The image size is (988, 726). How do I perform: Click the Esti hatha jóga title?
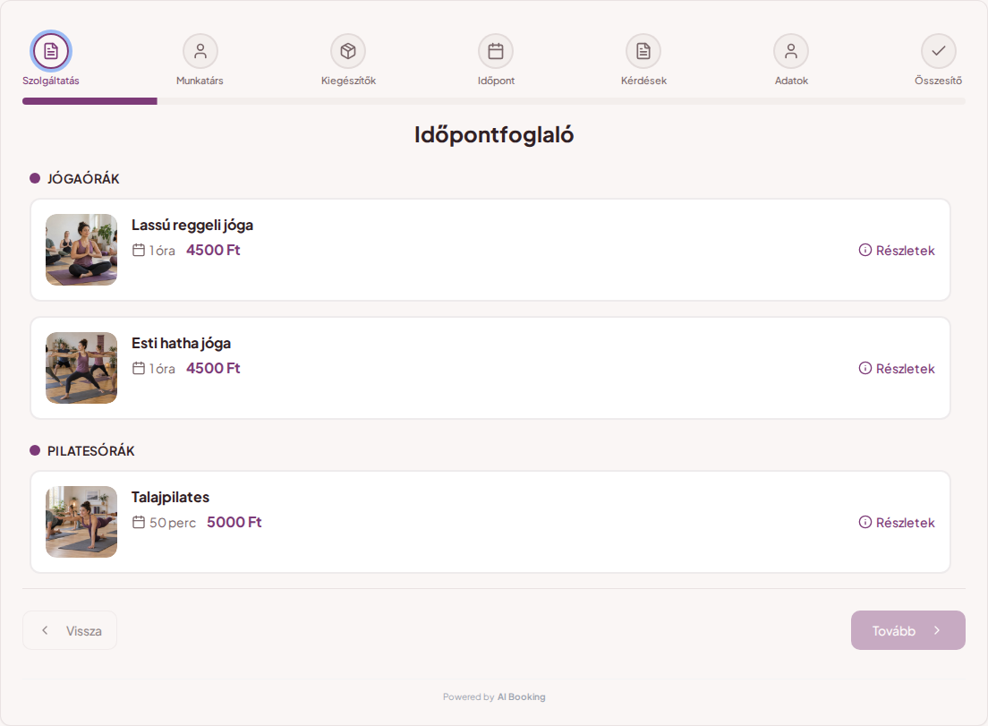pyautogui.click(x=181, y=343)
